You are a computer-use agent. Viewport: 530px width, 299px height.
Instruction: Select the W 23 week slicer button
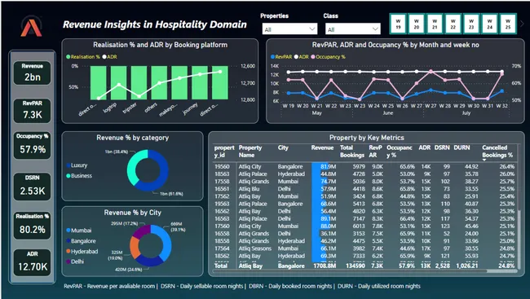471,24
